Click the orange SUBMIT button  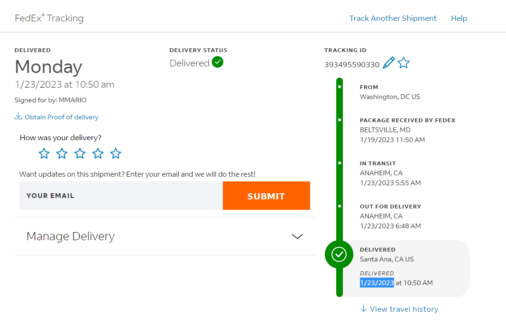pos(266,196)
